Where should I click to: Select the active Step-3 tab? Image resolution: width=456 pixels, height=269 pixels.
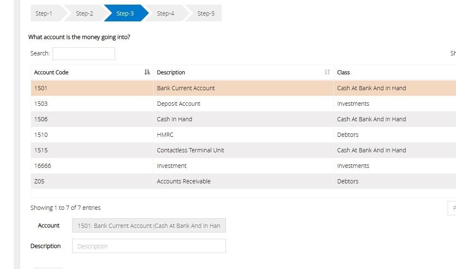[125, 13]
